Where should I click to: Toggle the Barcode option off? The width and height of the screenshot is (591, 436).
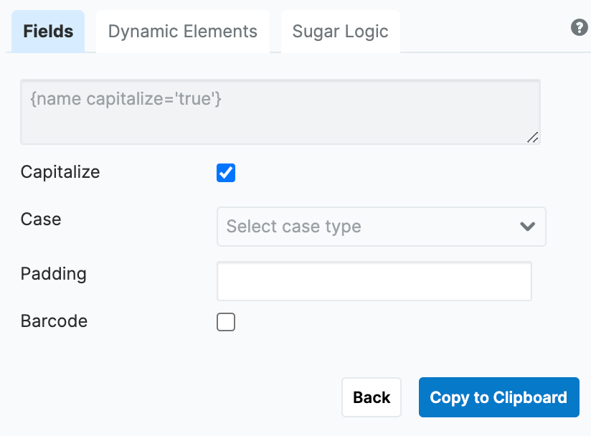pos(226,322)
